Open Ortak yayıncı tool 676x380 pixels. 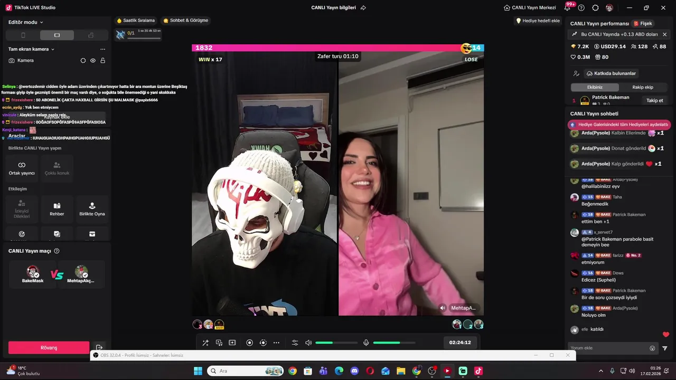tap(22, 168)
